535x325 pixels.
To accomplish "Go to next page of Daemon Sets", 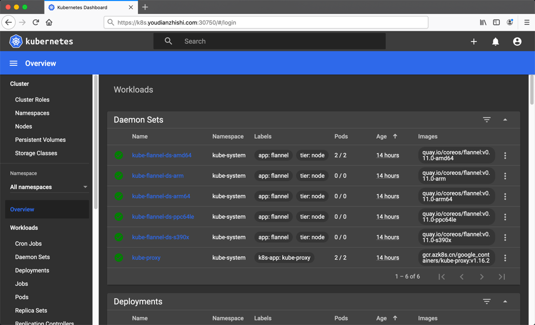I will [x=482, y=276].
